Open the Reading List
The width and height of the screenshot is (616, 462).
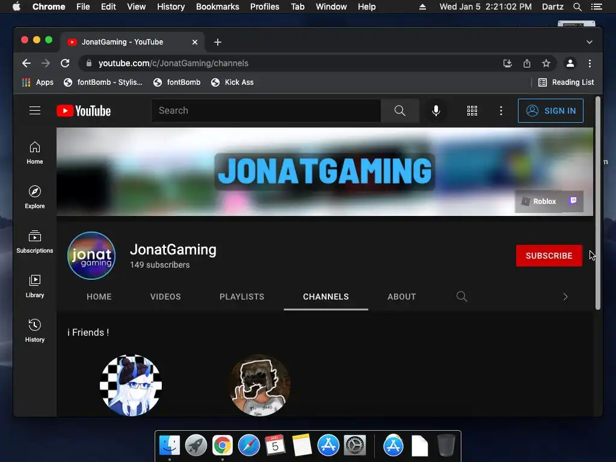[566, 82]
